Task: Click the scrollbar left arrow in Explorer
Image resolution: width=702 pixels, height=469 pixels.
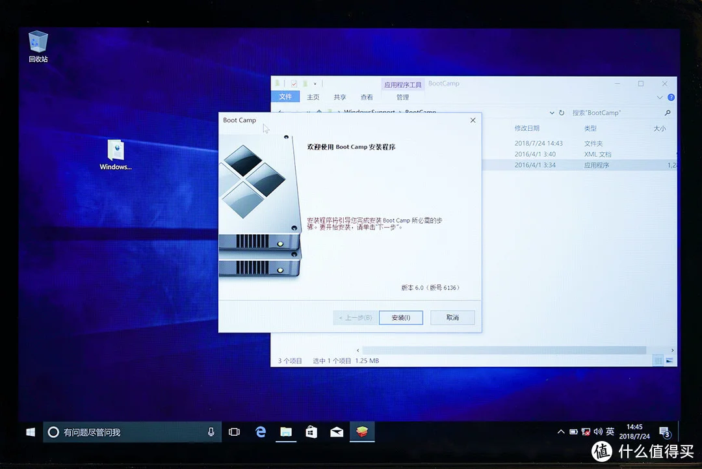Action: coord(357,350)
